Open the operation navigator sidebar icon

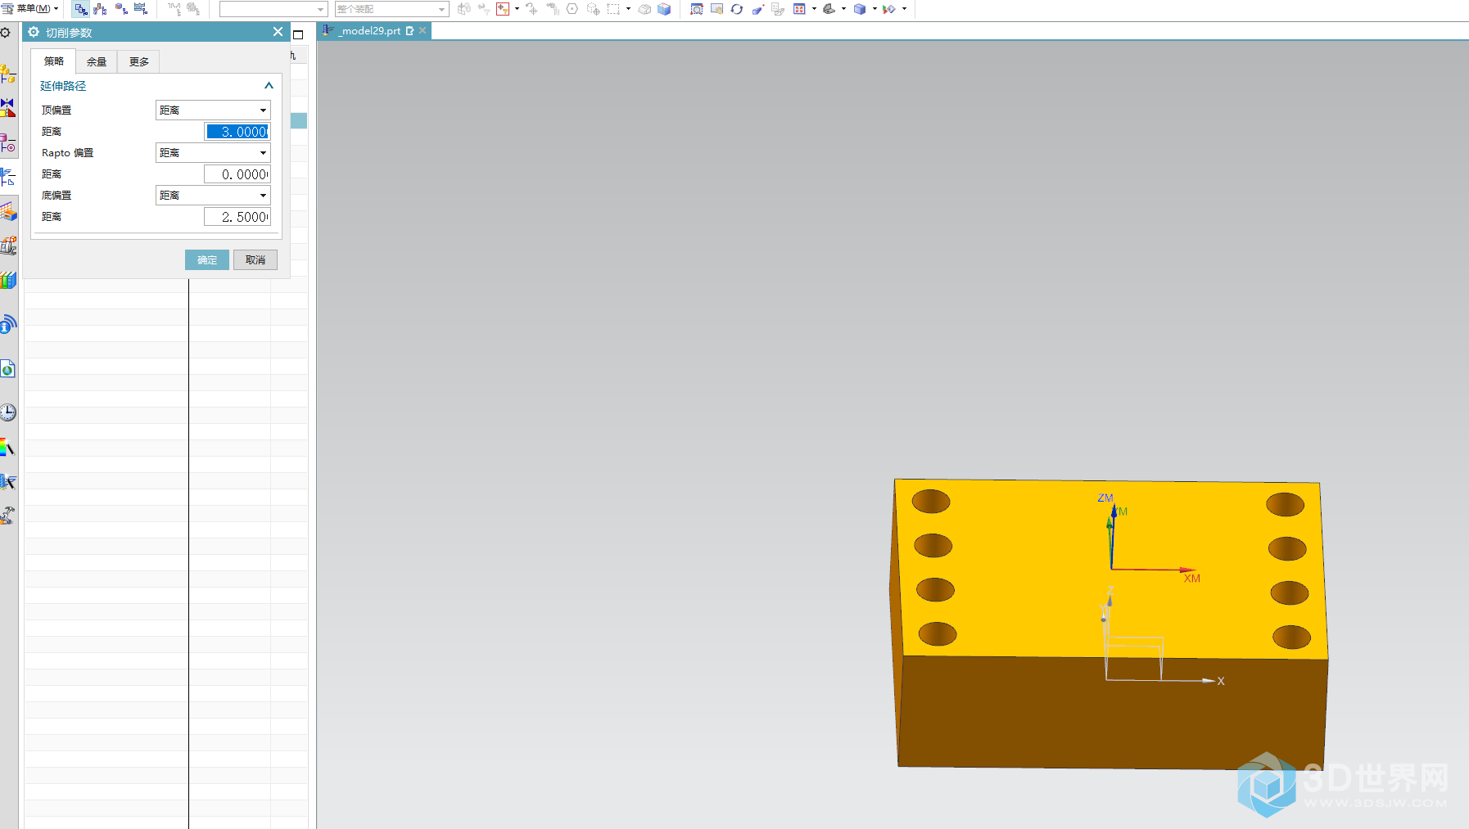8,177
